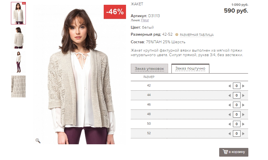Viewport: 268px width, 160px height.
Task: Decrease quantity for size 42
Action: 230,86
